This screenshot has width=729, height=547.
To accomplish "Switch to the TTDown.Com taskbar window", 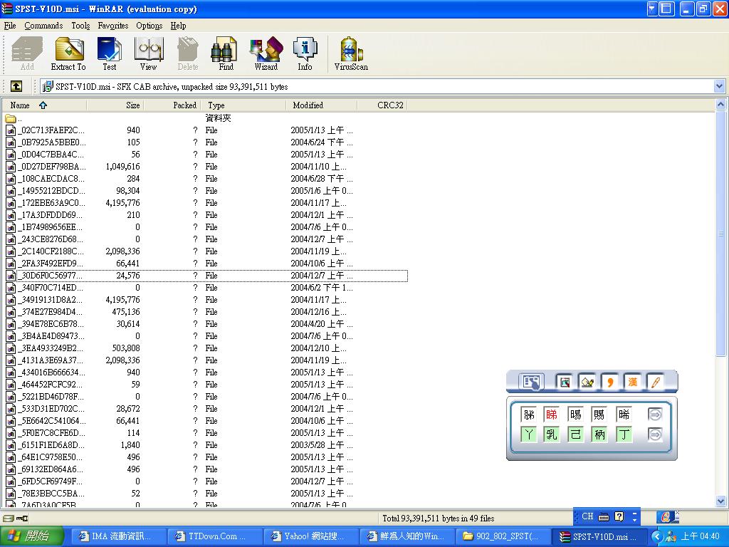I will click(x=214, y=536).
